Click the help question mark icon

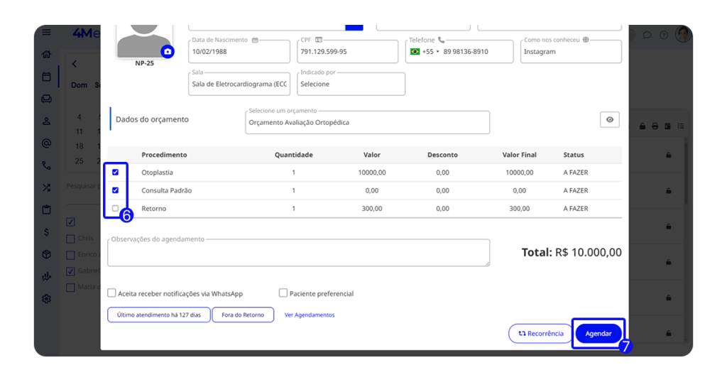664,35
